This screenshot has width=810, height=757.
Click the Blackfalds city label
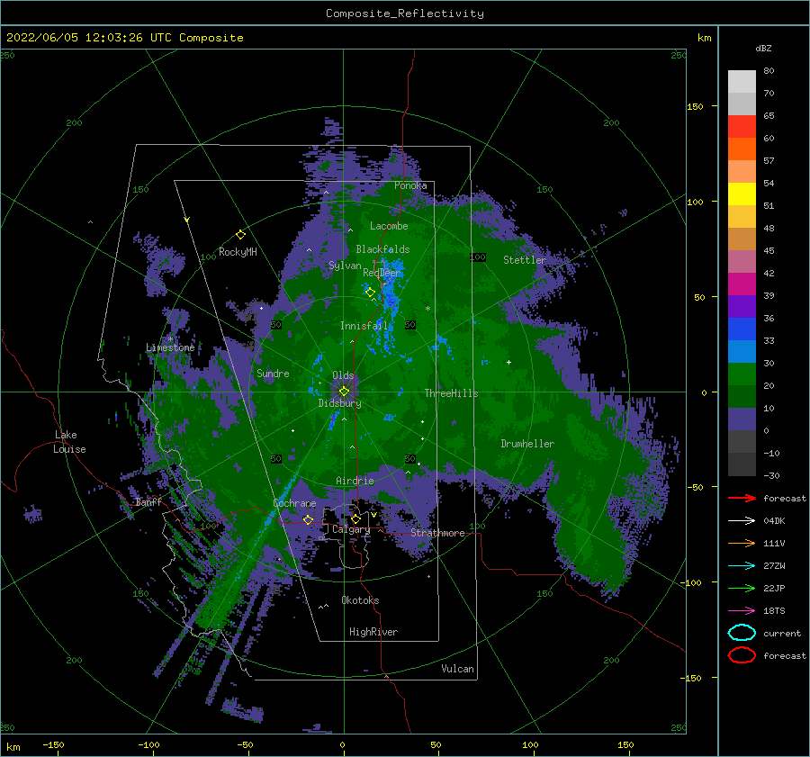click(382, 249)
